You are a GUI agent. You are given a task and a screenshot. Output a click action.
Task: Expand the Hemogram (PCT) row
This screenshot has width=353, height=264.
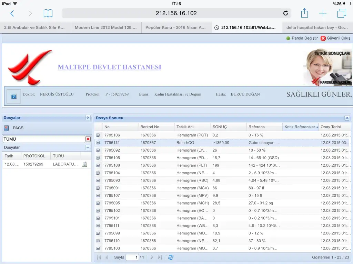click(98, 135)
